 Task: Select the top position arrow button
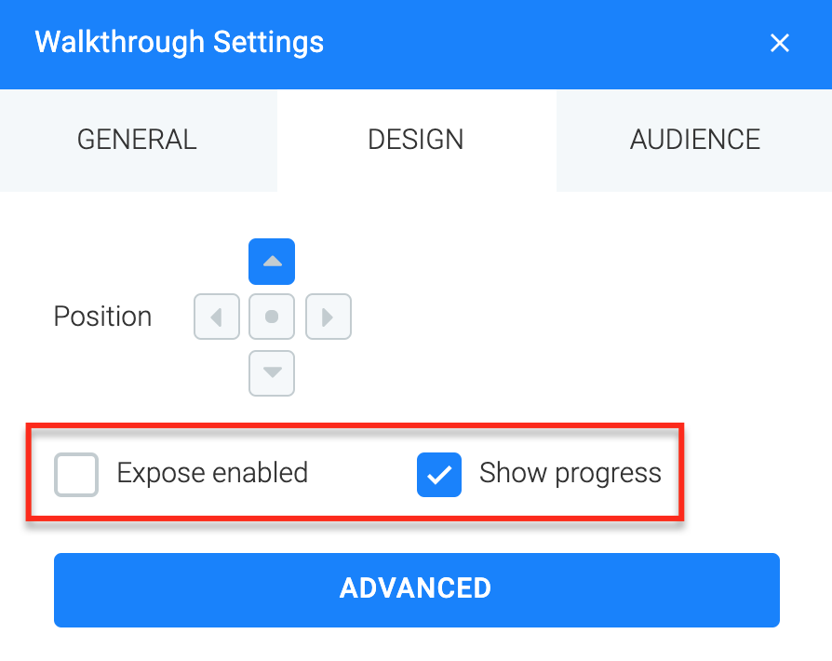tap(272, 262)
